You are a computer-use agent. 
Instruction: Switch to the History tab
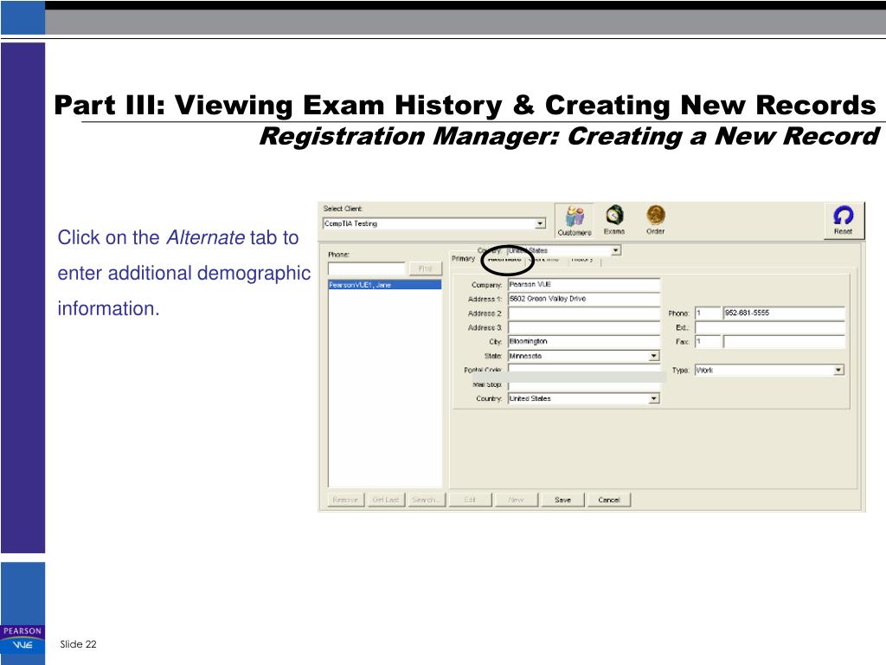pyautogui.click(x=582, y=259)
